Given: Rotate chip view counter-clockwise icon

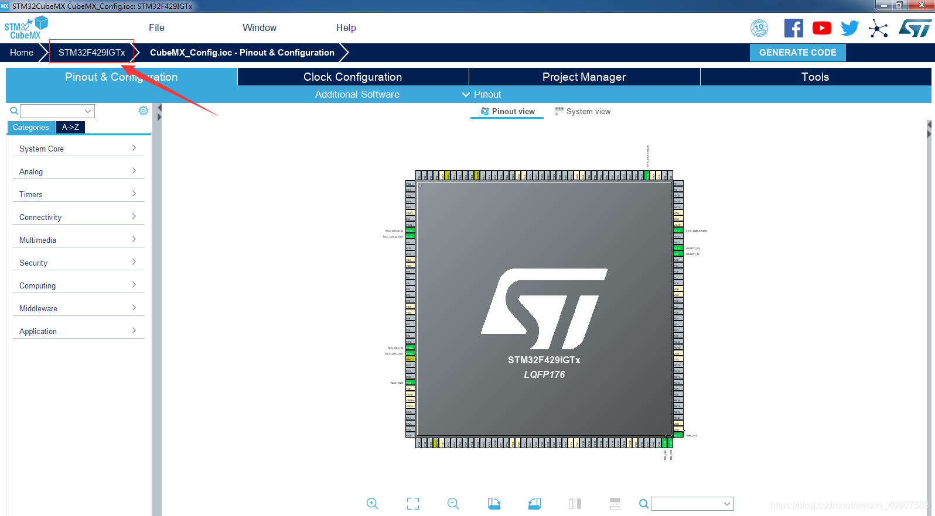Looking at the screenshot, I should click(534, 504).
